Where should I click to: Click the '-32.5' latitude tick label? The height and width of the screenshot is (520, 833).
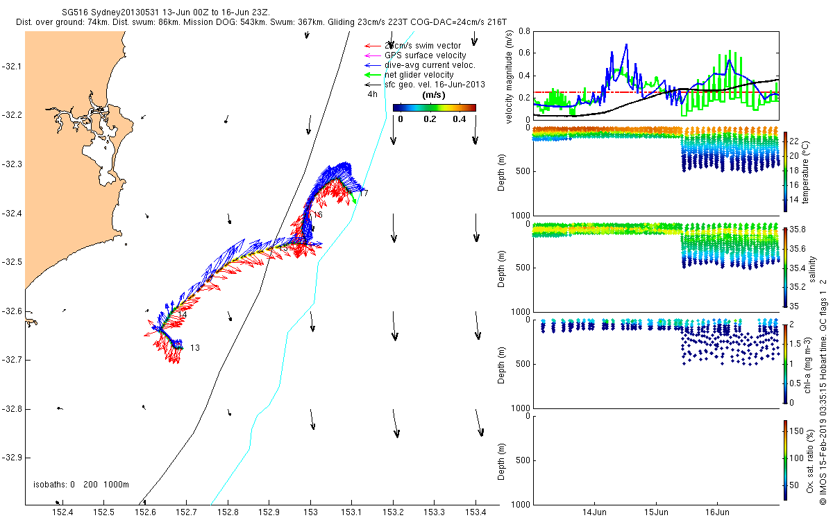click(x=13, y=262)
